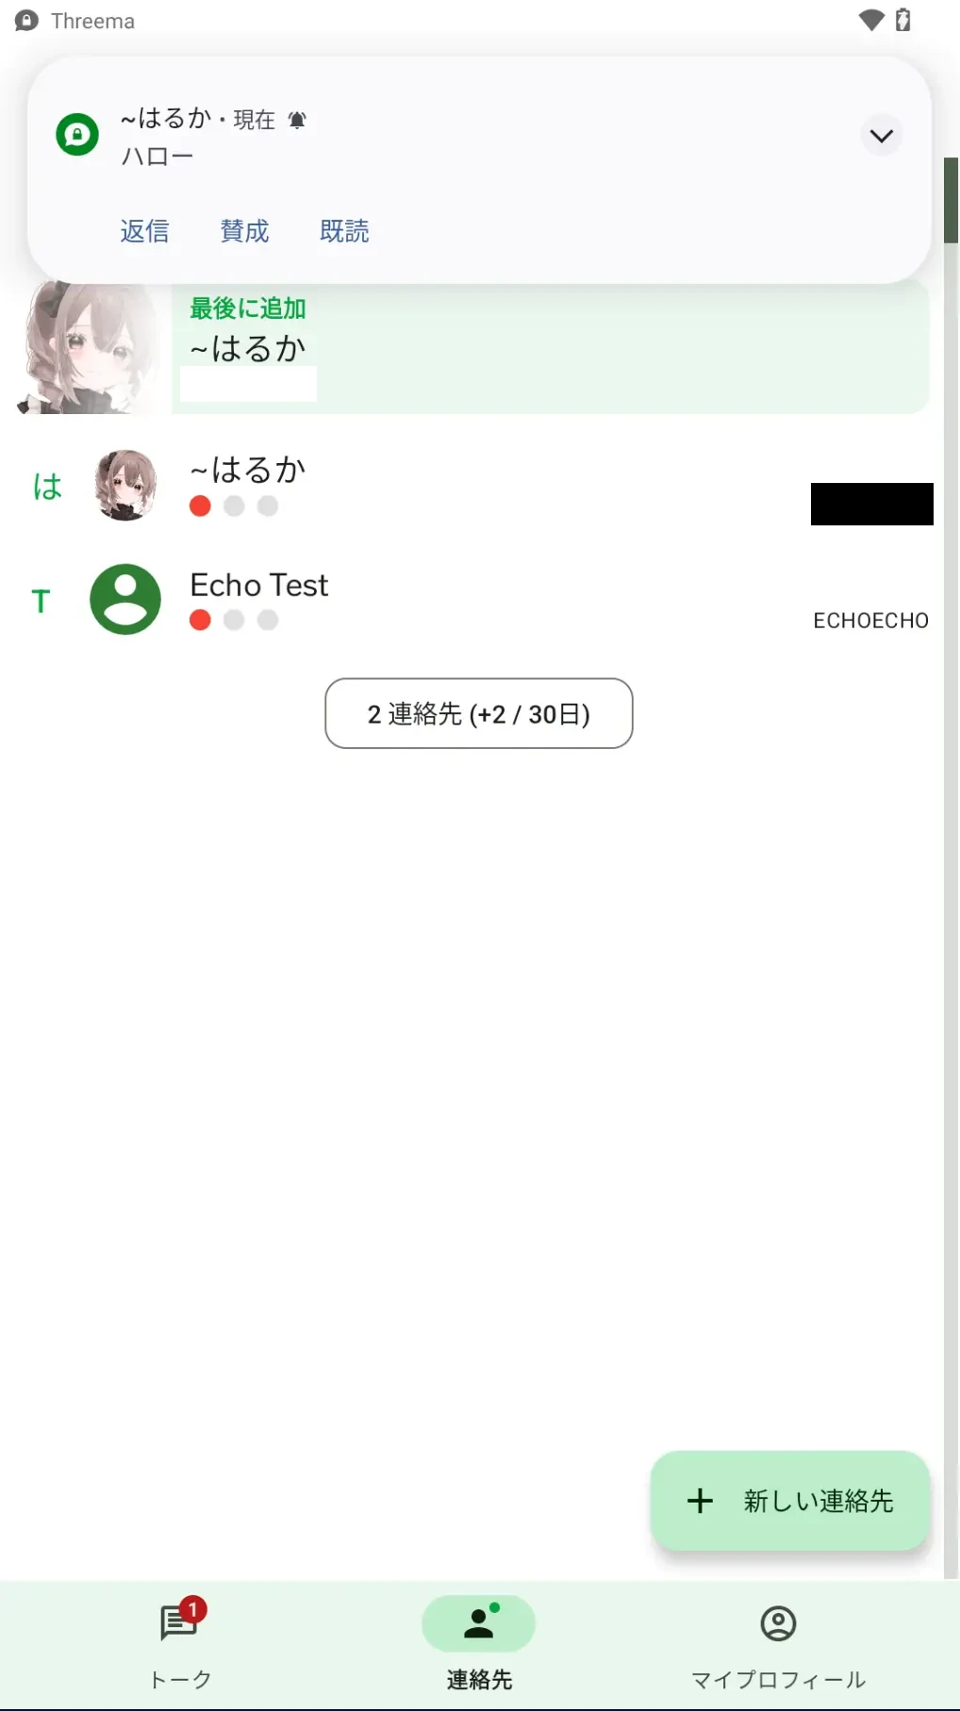Screen dimensions: 960x1711
Task: Tap the contacts person icon on 連絡先 tab
Action: (479, 1624)
